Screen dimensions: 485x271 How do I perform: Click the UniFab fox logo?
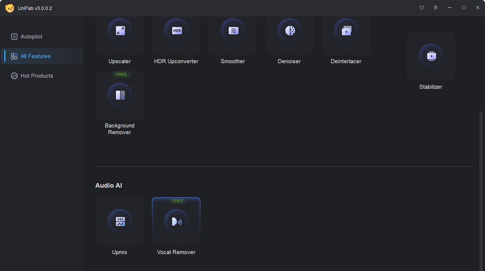coord(10,8)
